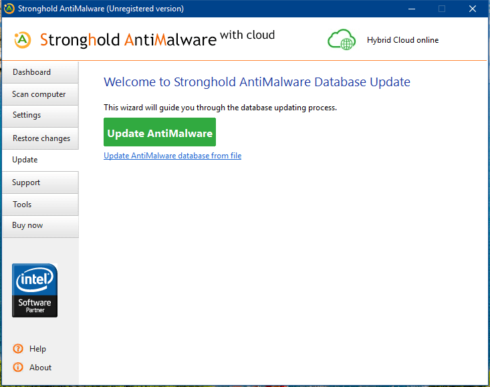This screenshot has height=387, width=490.
Task: Click the Welcome to Stronghold AntiMalware Database Update heading
Action: pos(257,82)
